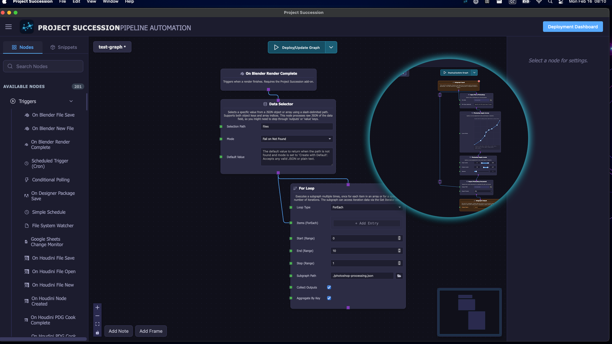Collapse the Triggers category in Available Nodes

click(71, 101)
